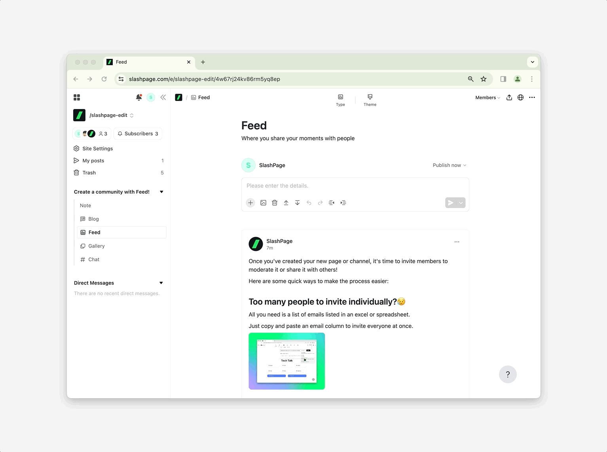Viewport: 607px width, 452px height.
Task: Open the browser zoom magnifier icon
Action: click(x=470, y=79)
